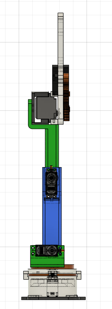Select the right white mounting tab on the base

79,275
